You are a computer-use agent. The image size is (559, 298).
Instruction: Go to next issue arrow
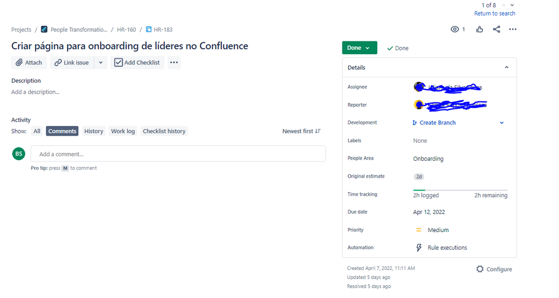[512, 5]
